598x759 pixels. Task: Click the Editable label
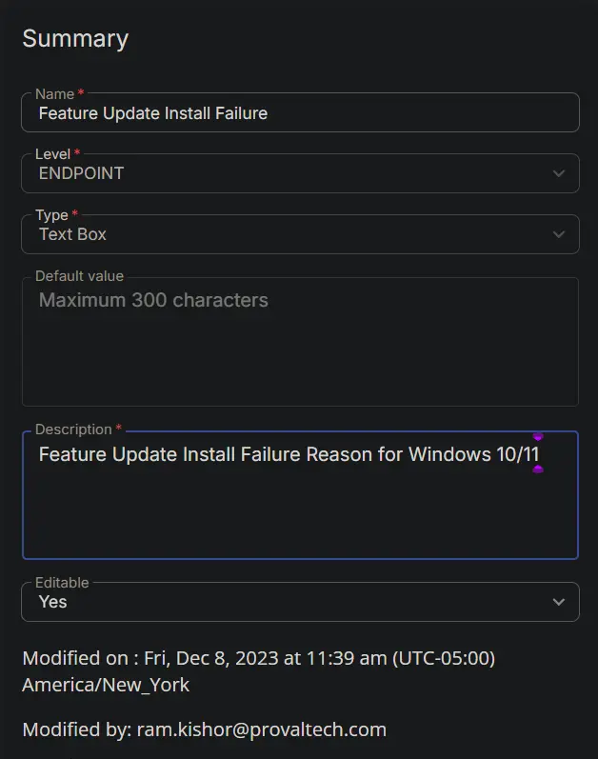click(x=62, y=582)
